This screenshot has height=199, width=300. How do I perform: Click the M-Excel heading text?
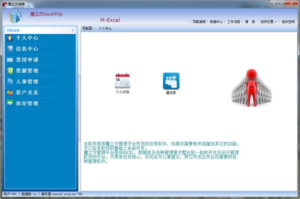point(110,20)
